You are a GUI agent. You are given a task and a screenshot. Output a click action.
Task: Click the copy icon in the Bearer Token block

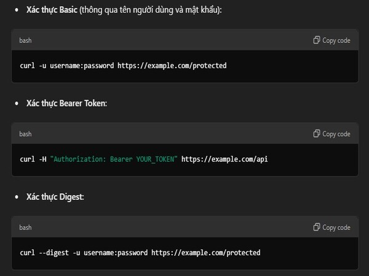click(316, 134)
